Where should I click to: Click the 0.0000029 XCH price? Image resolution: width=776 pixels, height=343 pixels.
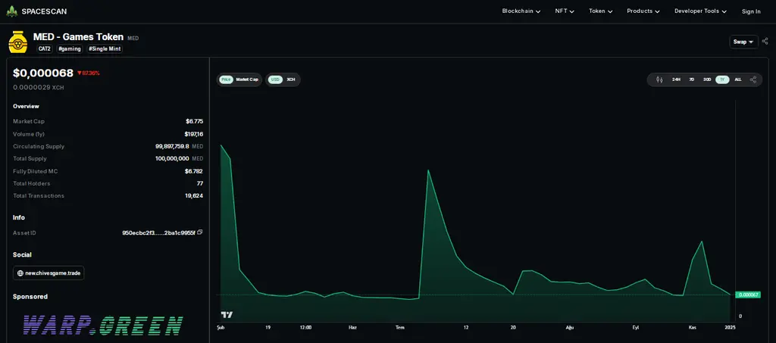39,88
